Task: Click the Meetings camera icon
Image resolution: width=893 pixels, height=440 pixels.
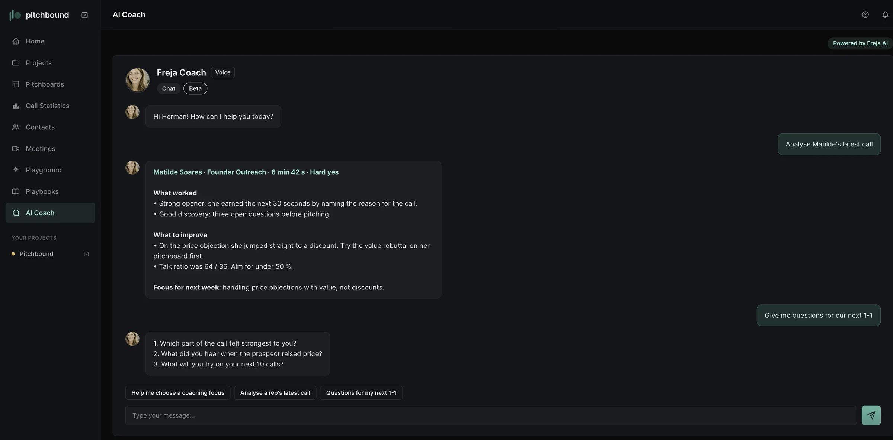Action: [16, 149]
